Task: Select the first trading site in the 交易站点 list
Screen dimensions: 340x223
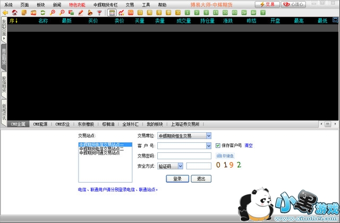Action: click(x=101, y=144)
